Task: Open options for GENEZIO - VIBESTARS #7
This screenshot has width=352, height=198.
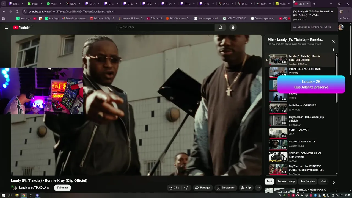Action: coord(337,190)
